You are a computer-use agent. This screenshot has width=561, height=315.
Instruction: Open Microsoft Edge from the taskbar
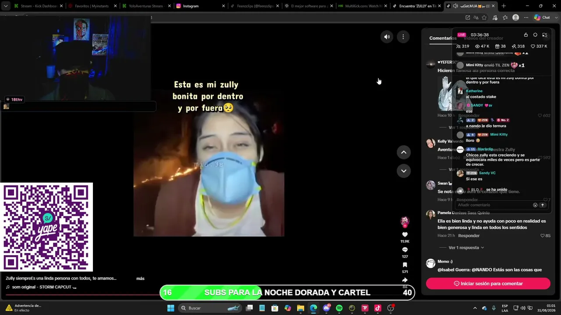(313, 308)
